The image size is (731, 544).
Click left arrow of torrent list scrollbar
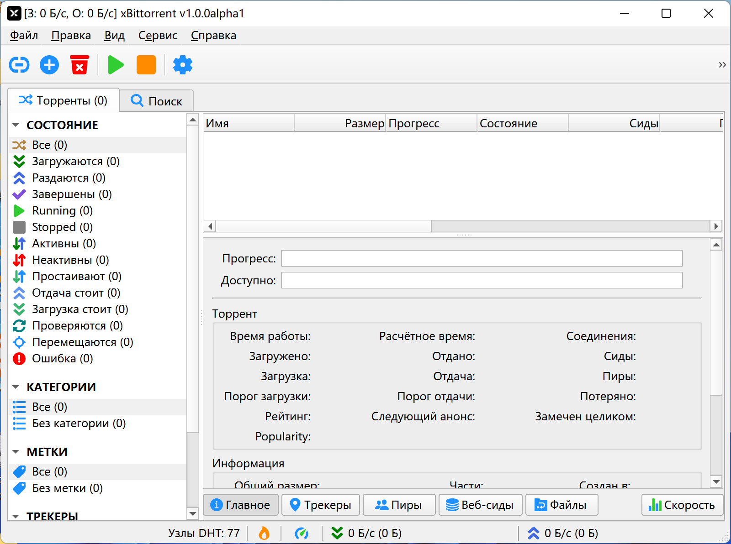click(x=210, y=226)
